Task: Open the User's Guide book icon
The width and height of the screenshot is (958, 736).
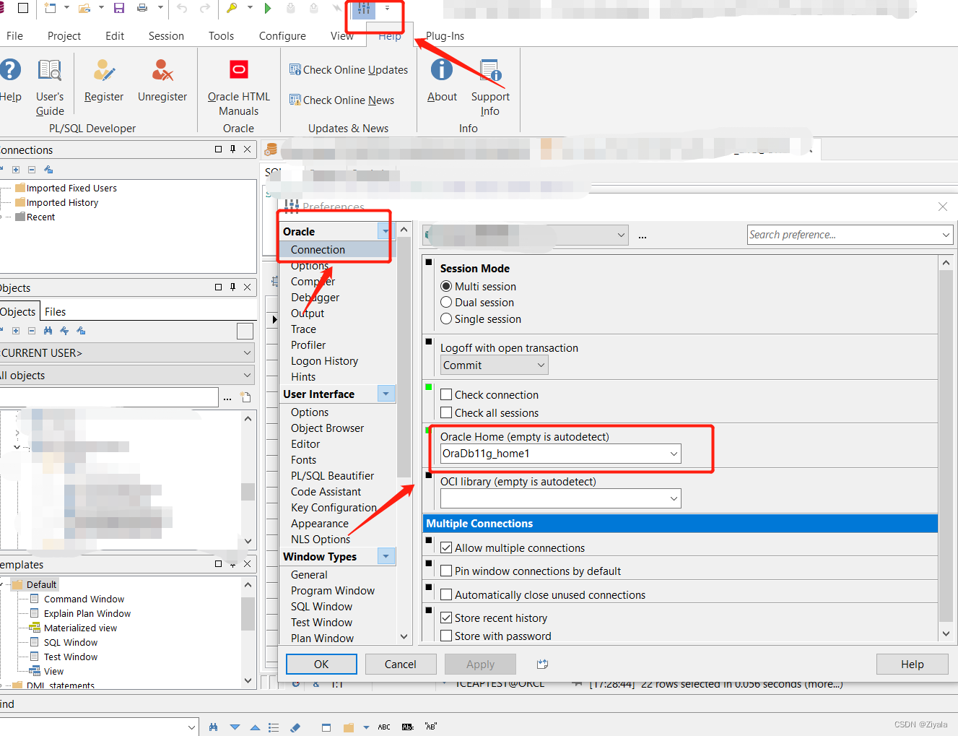Action: pos(50,70)
